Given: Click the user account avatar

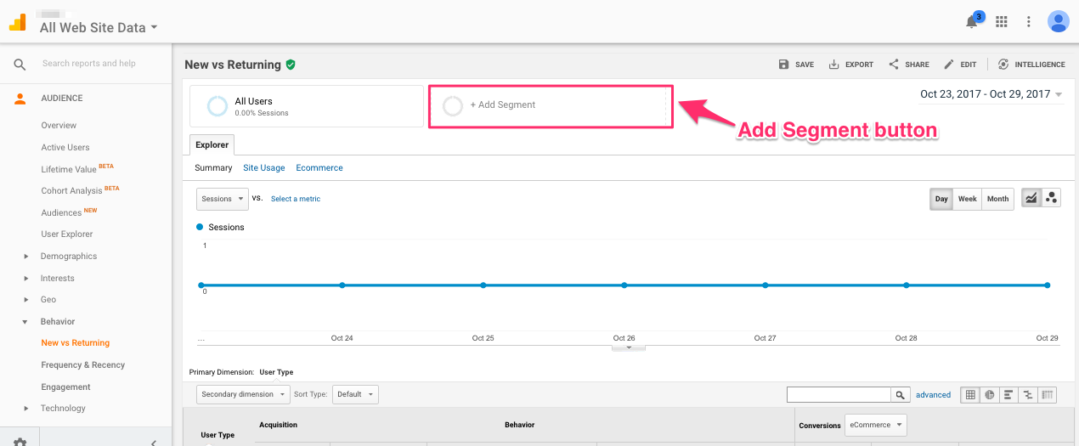Looking at the screenshot, I should (1058, 21).
